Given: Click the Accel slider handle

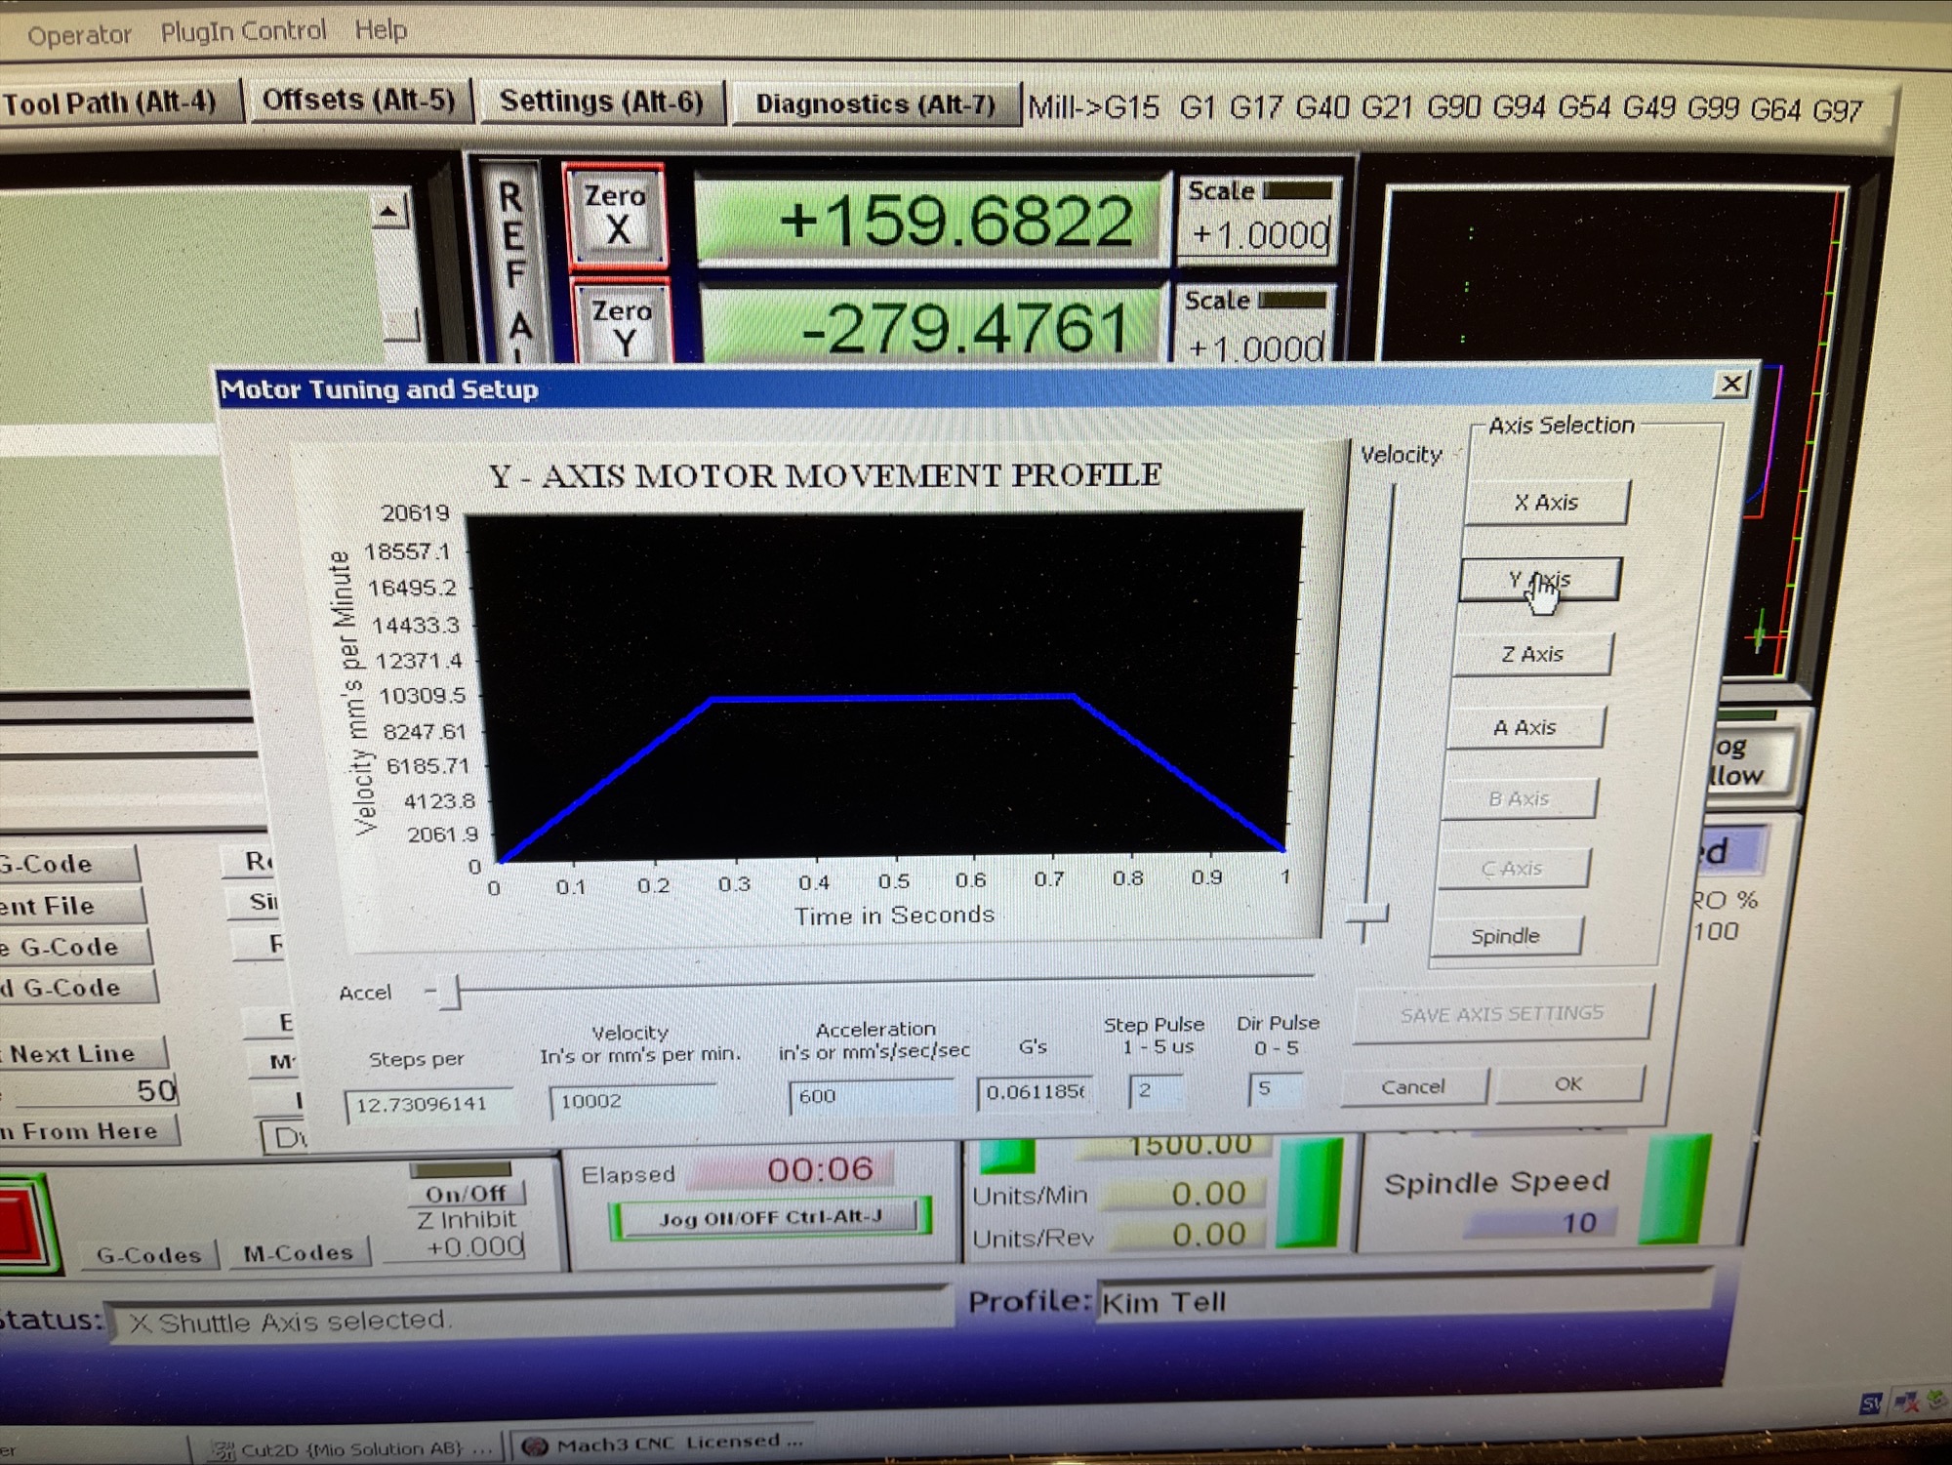Looking at the screenshot, I should coord(449,992).
